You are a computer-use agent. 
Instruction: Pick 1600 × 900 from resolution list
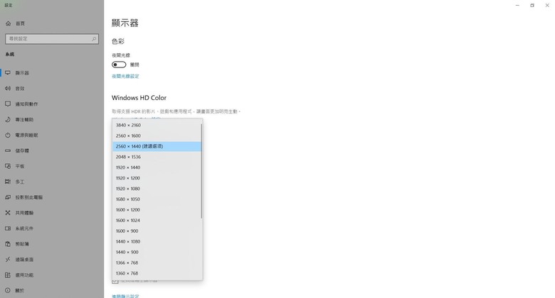click(x=157, y=231)
